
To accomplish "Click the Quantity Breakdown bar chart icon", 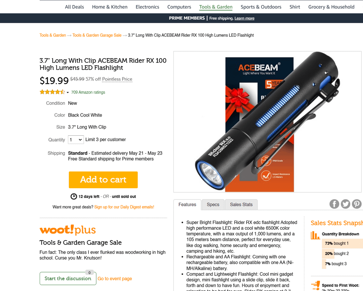I will click(315, 235).
